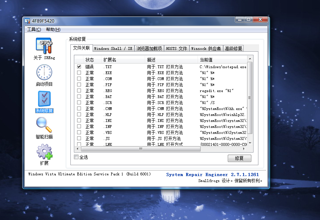
Task: Open the 高级修复 tab
Action: [x=233, y=48]
